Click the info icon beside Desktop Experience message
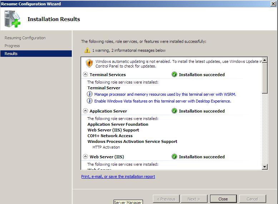278x204 pixels. (x=90, y=101)
